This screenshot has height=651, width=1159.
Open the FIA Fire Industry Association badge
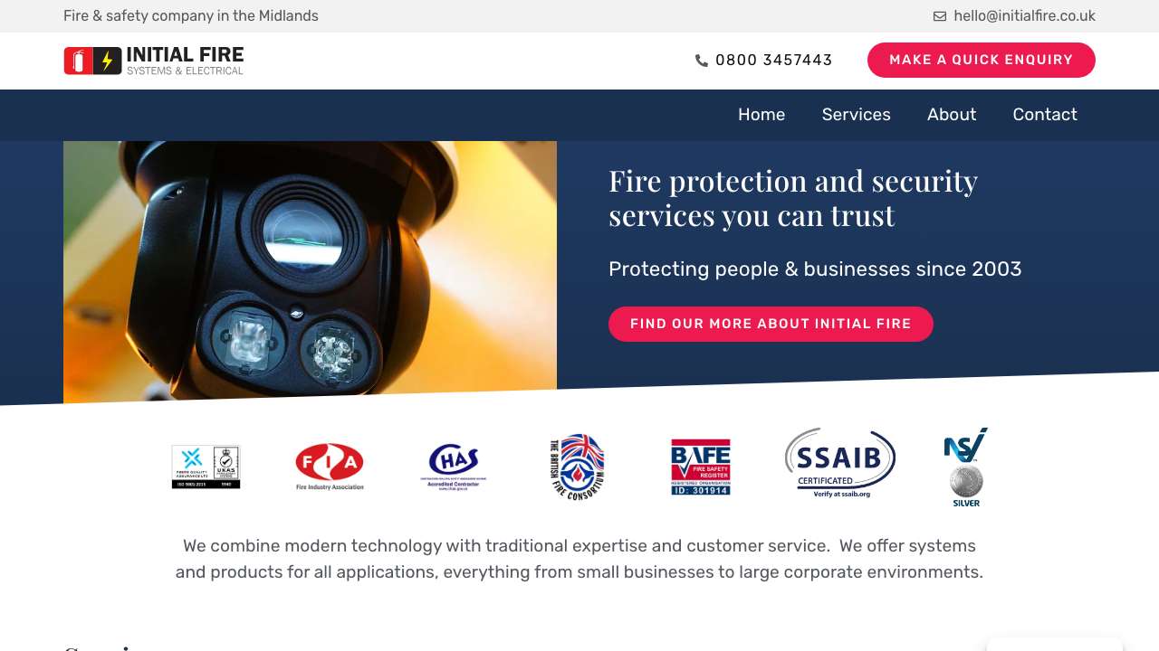[x=330, y=467]
